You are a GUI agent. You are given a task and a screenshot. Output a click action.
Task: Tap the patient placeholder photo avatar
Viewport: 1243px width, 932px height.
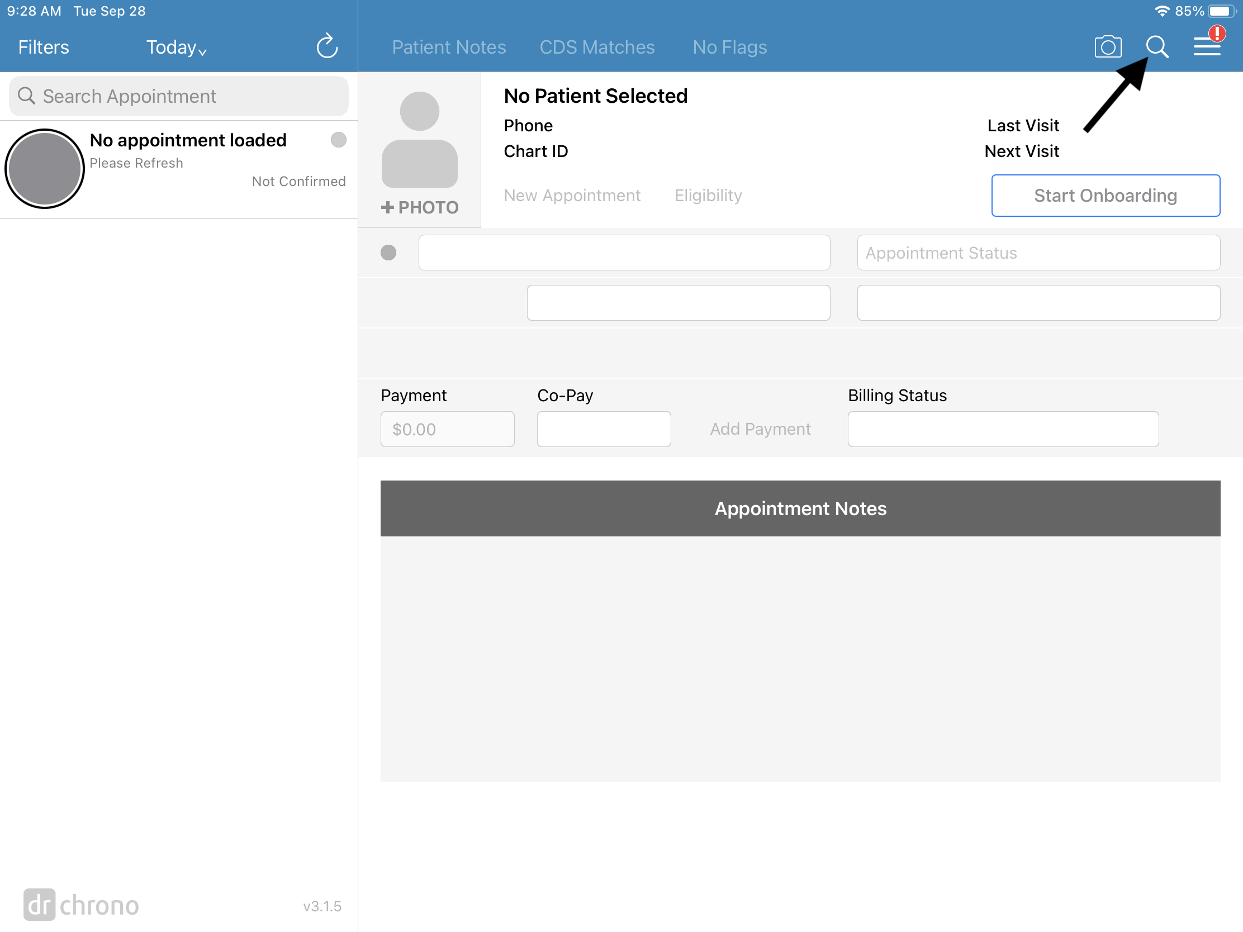419,139
